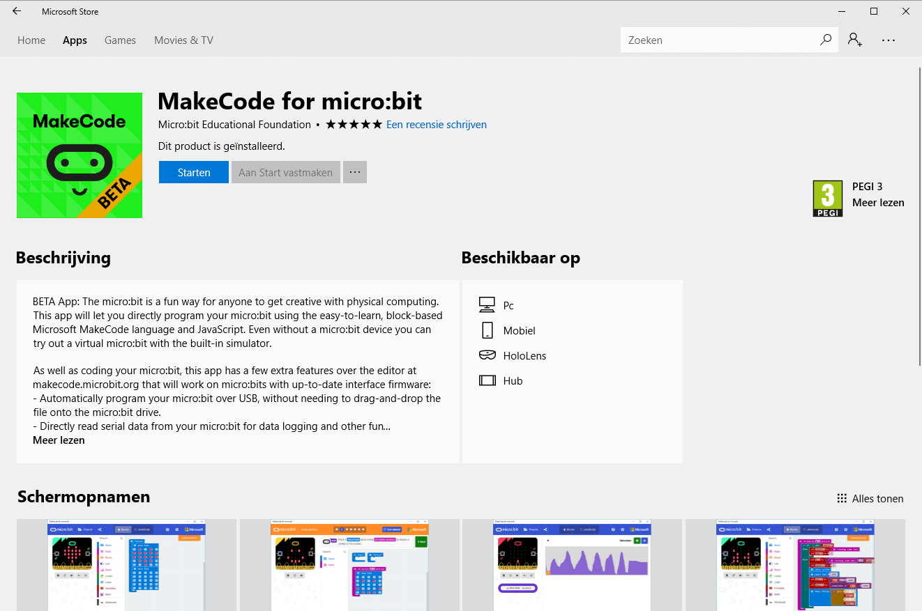Expand the description via Meer lezen
The height and width of the screenshot is (611, 922).
point(58,440)
